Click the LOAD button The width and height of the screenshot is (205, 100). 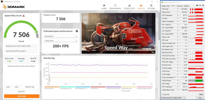[8, 87]
